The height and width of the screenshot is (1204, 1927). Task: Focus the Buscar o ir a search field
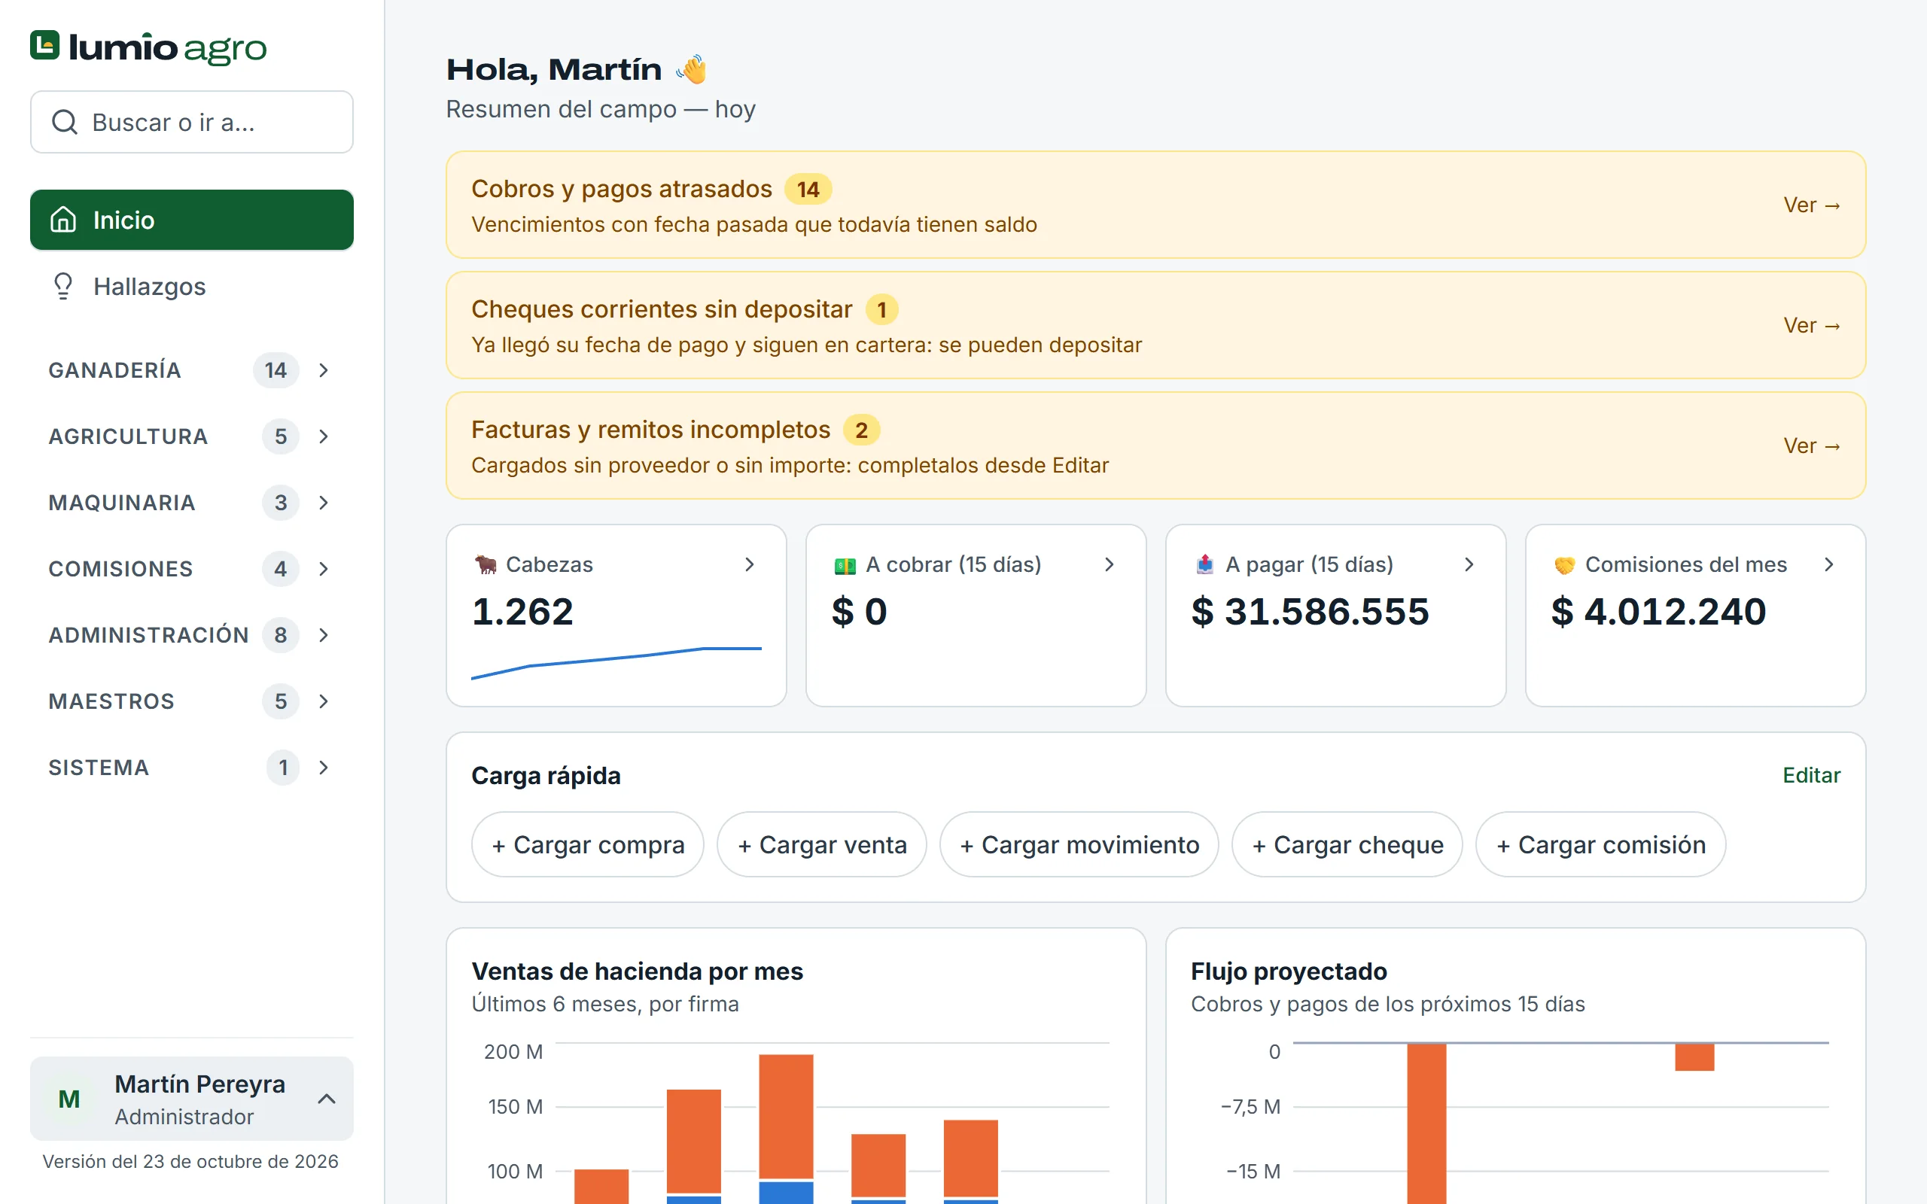[191, 122]
